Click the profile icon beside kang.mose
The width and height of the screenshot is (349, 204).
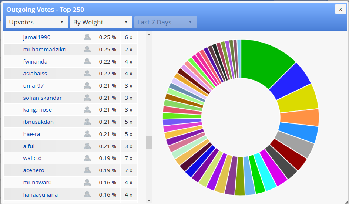click(87, 109)
